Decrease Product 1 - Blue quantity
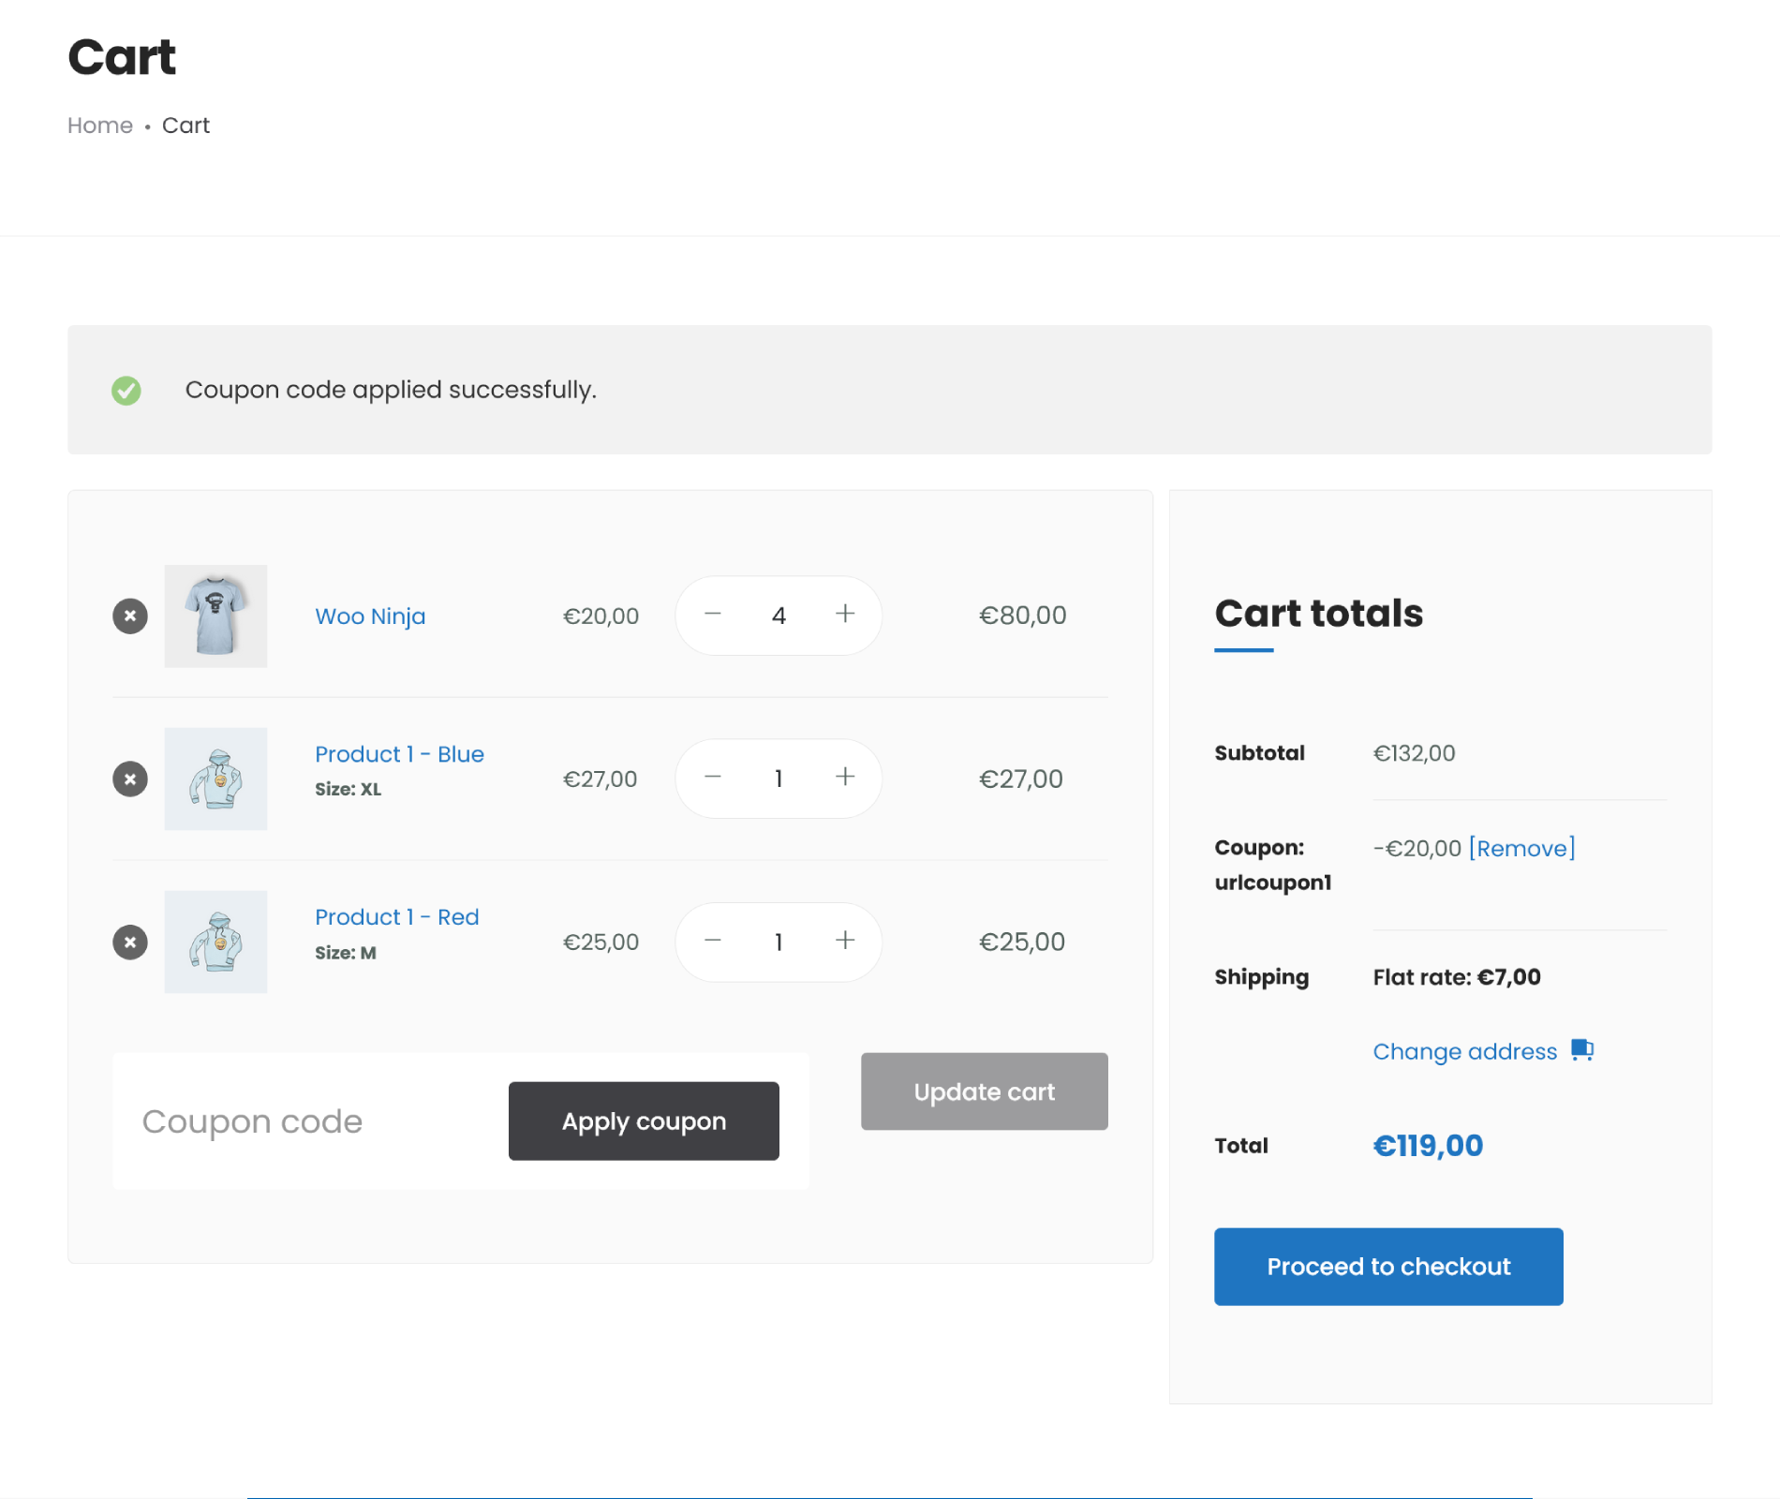 [713, 778]
